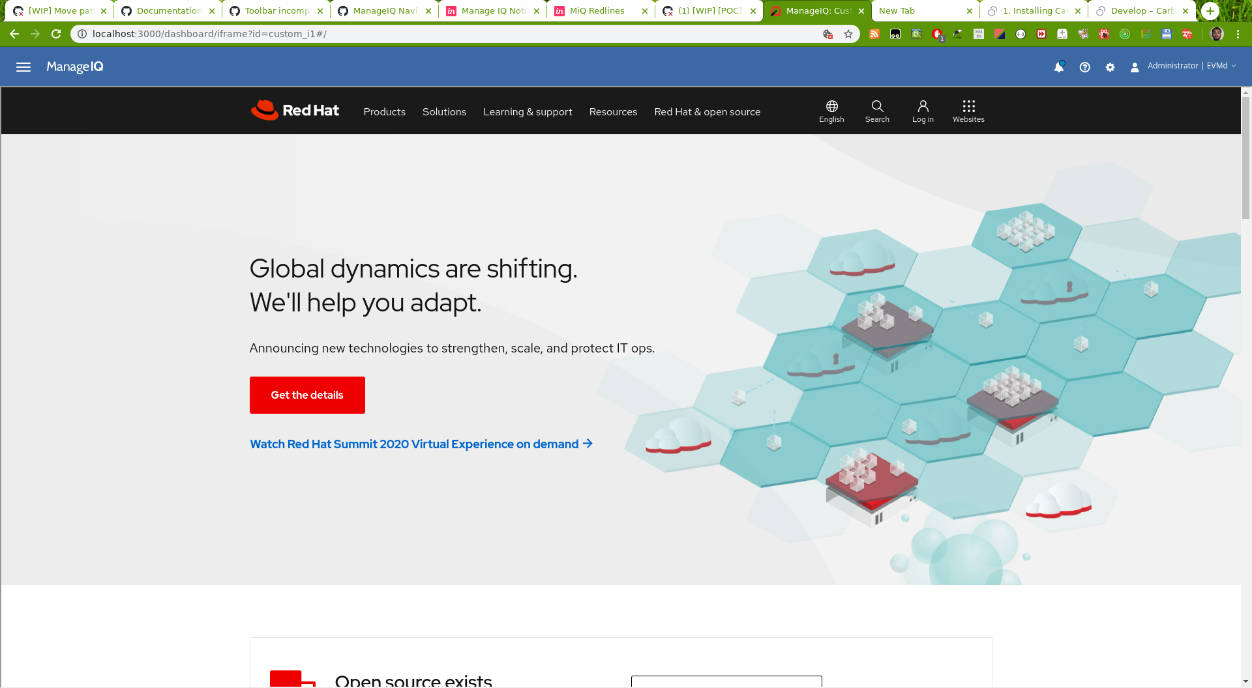Open the Chrome profile avatar
Screen dimensions: 1252x688
tap(1217, 34)
